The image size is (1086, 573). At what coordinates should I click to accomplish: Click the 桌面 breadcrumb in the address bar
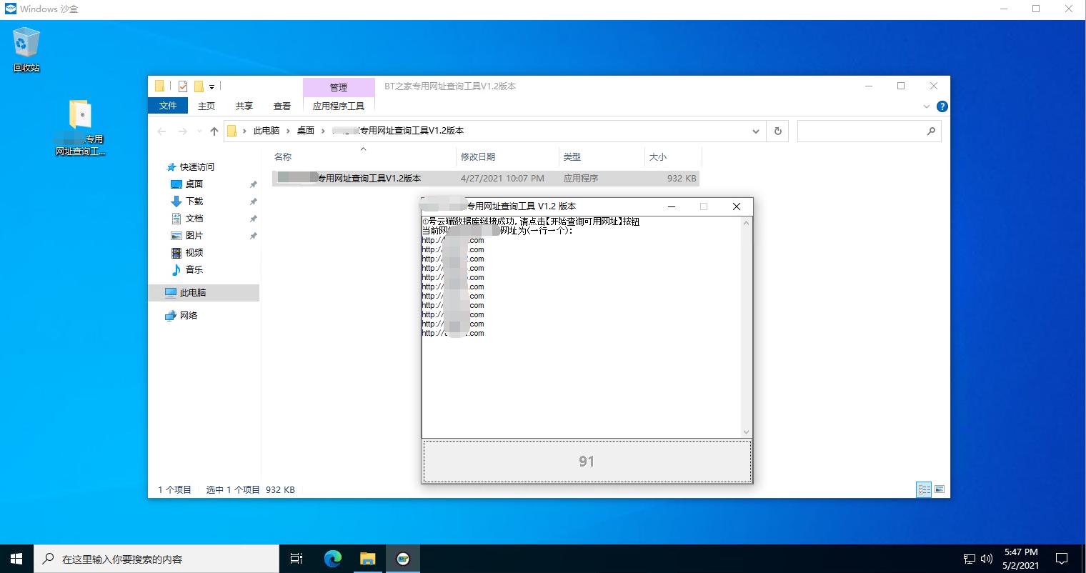[x=306, y=131]
